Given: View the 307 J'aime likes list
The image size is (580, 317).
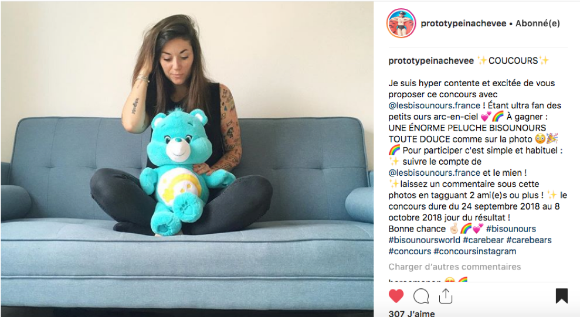Looking at the screenshot, I should click(412, 313).
